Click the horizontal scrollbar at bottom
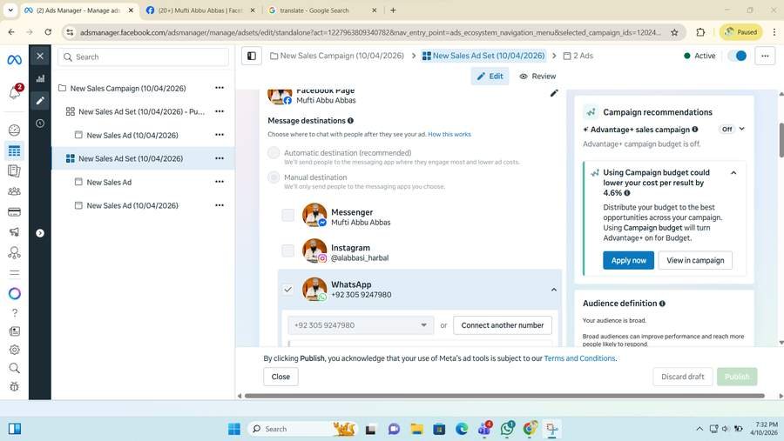 click(504, 396)
